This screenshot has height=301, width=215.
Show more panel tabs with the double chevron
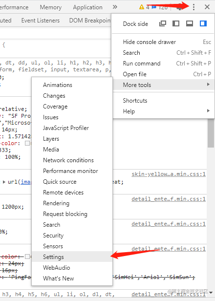[115, 7]
